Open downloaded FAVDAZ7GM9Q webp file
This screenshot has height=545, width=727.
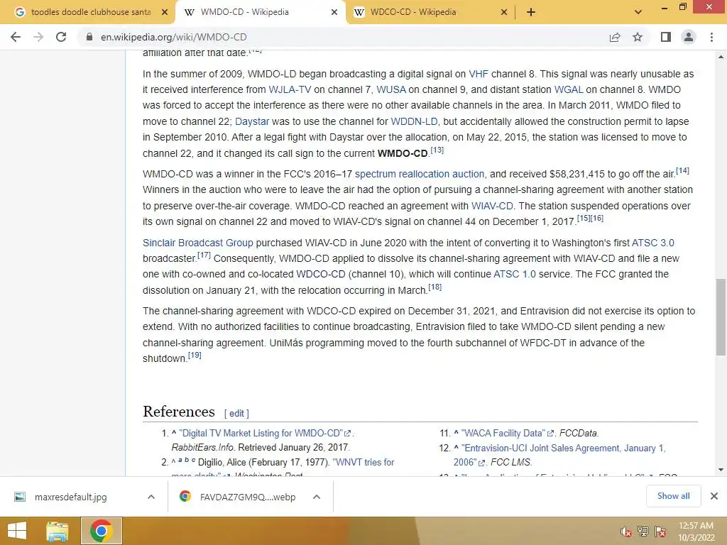point(248,497)
